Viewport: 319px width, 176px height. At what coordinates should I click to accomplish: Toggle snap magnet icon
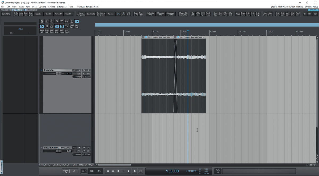click(x=62, y=26)
